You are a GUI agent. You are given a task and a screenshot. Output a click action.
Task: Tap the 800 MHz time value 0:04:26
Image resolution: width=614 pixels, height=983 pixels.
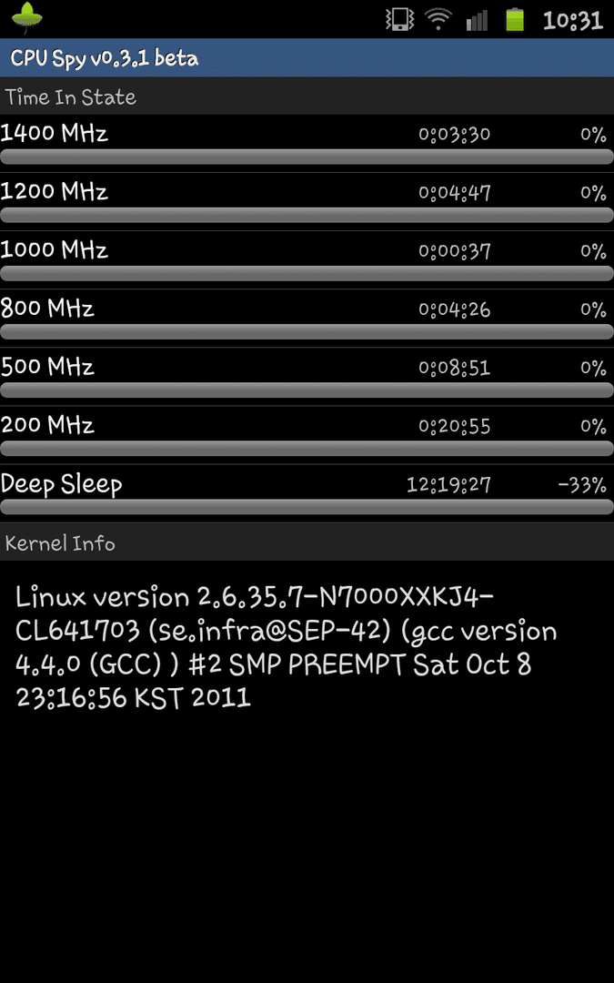coord(454,309)
